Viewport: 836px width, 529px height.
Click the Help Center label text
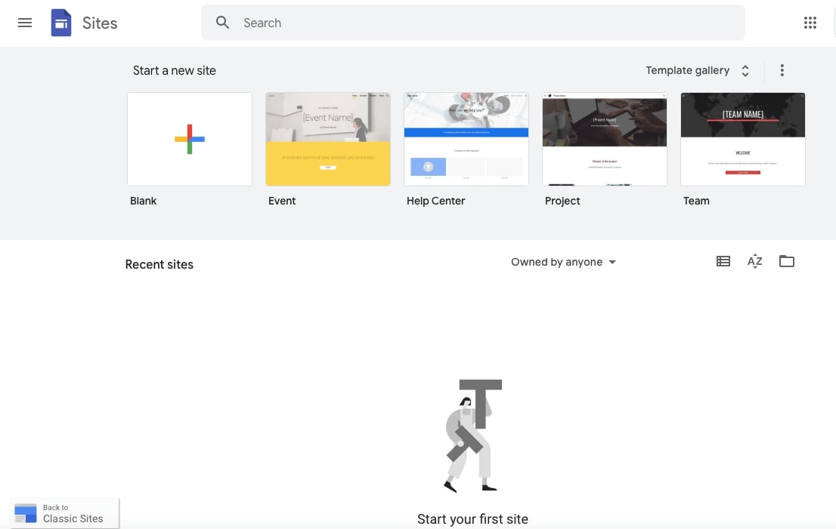click(x=435, y=201)
